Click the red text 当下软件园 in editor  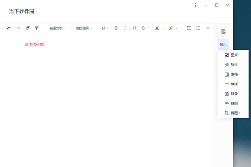tap(34, 45)
